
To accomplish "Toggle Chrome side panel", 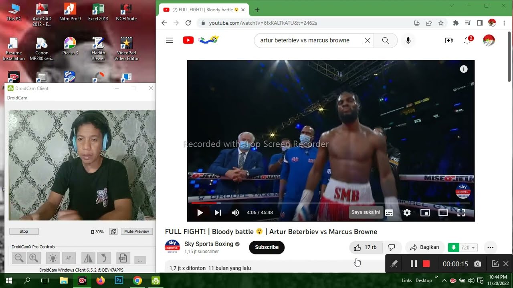I will 480,23.
